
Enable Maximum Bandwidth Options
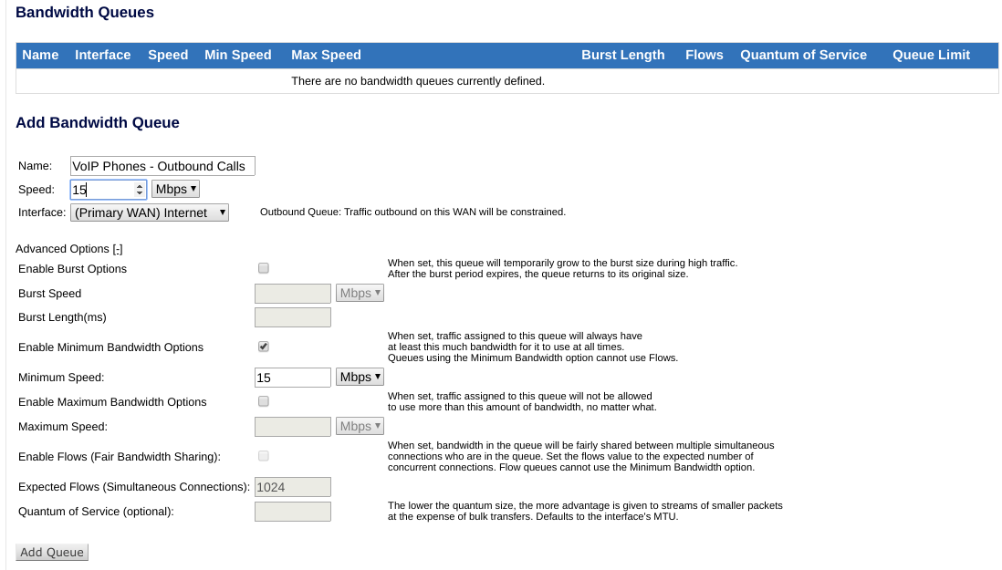[263, 400]
